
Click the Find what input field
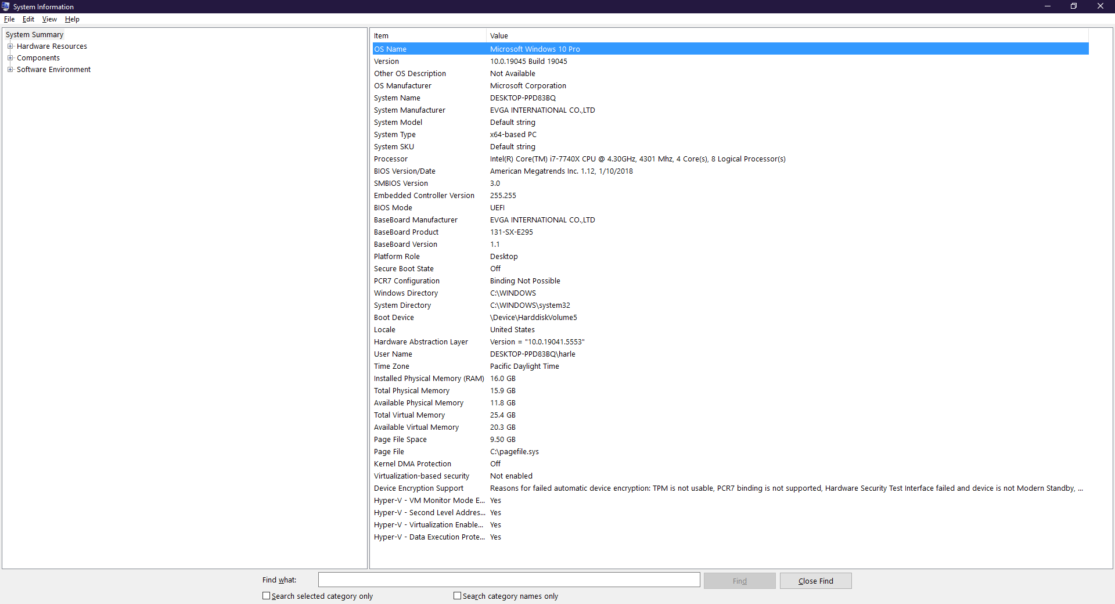[509, 580]
